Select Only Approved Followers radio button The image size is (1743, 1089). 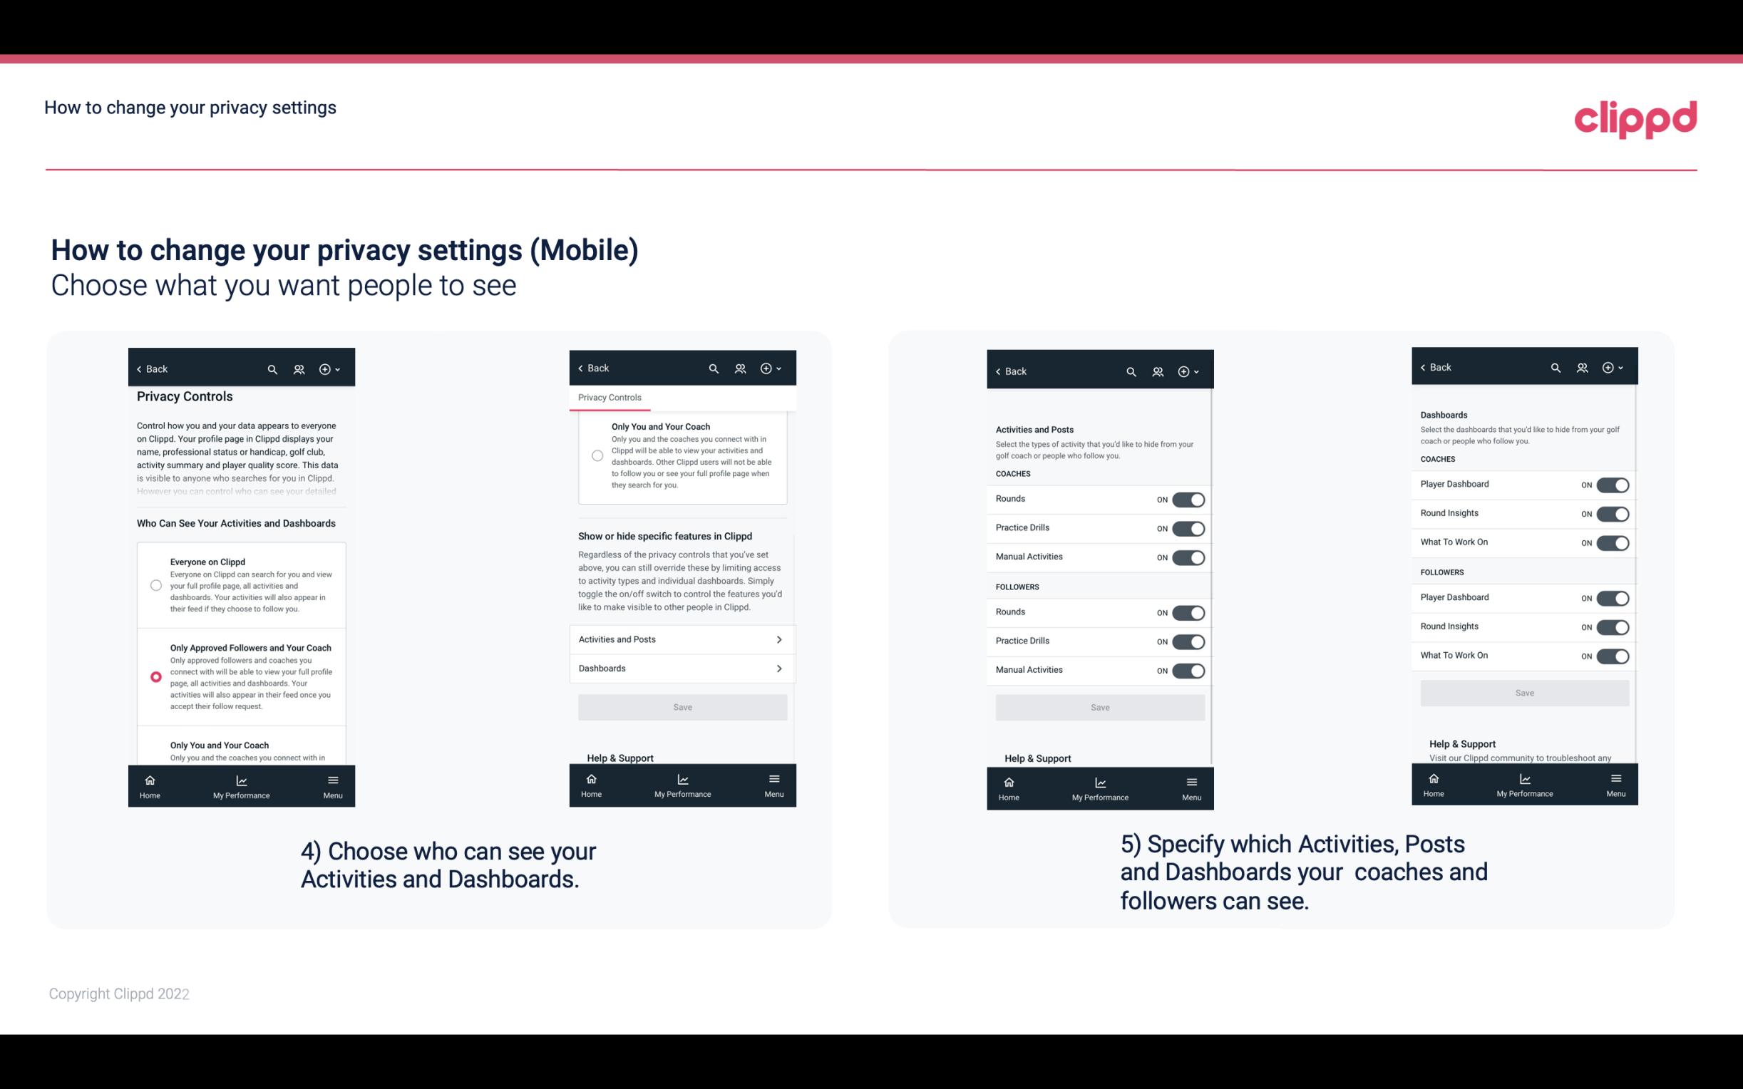(155, 676)
